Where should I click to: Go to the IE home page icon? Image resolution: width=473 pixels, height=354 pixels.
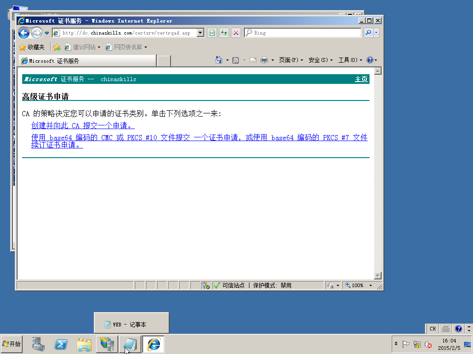coord(218,60)
